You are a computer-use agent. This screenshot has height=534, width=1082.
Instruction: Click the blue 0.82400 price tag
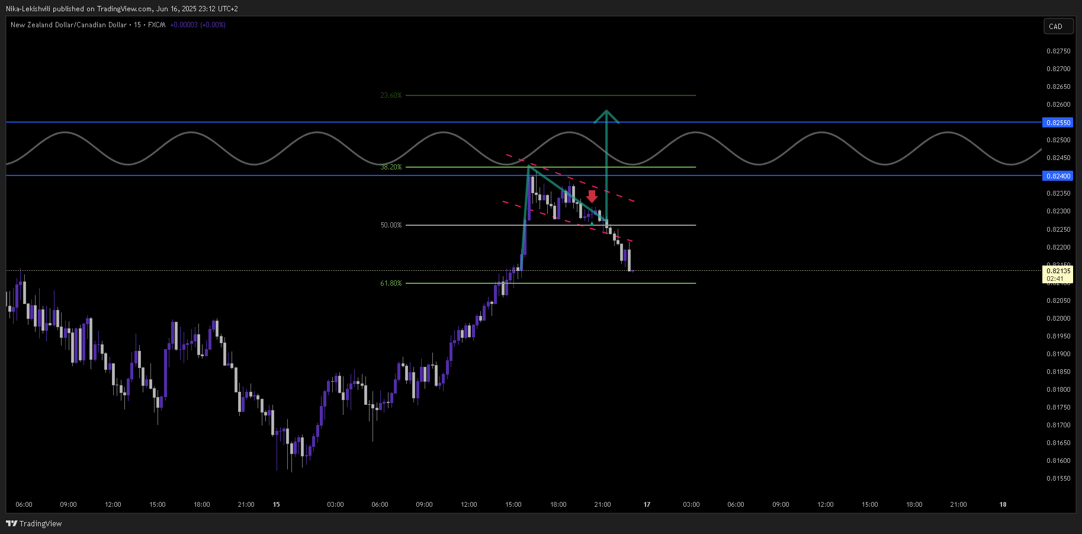pos(1058,176)
